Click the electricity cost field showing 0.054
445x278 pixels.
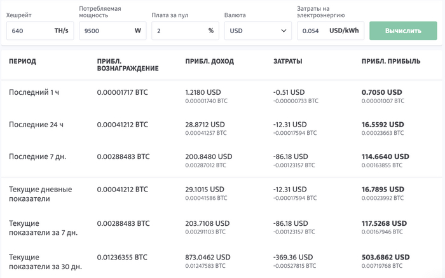311,31
